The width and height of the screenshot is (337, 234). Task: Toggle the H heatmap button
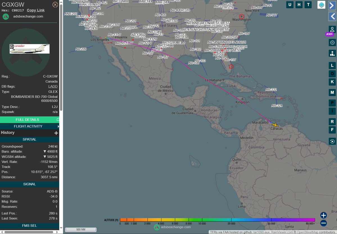[x=299, y=4]
